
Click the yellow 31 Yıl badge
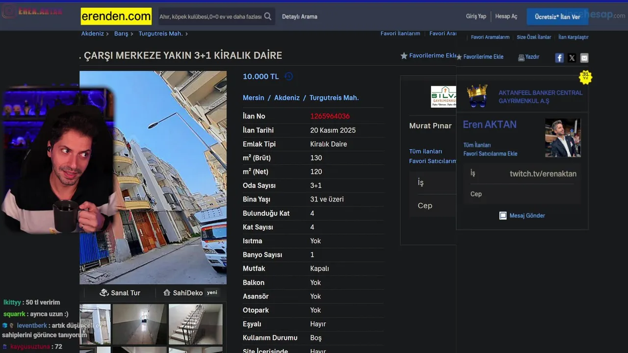(x=585, y=77)
